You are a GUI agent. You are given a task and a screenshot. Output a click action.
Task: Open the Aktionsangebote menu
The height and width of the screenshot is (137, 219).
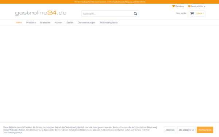click(108, 23)
